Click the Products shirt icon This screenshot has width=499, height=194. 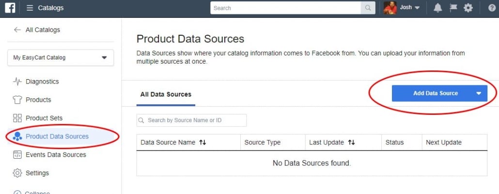pos(17,100)
